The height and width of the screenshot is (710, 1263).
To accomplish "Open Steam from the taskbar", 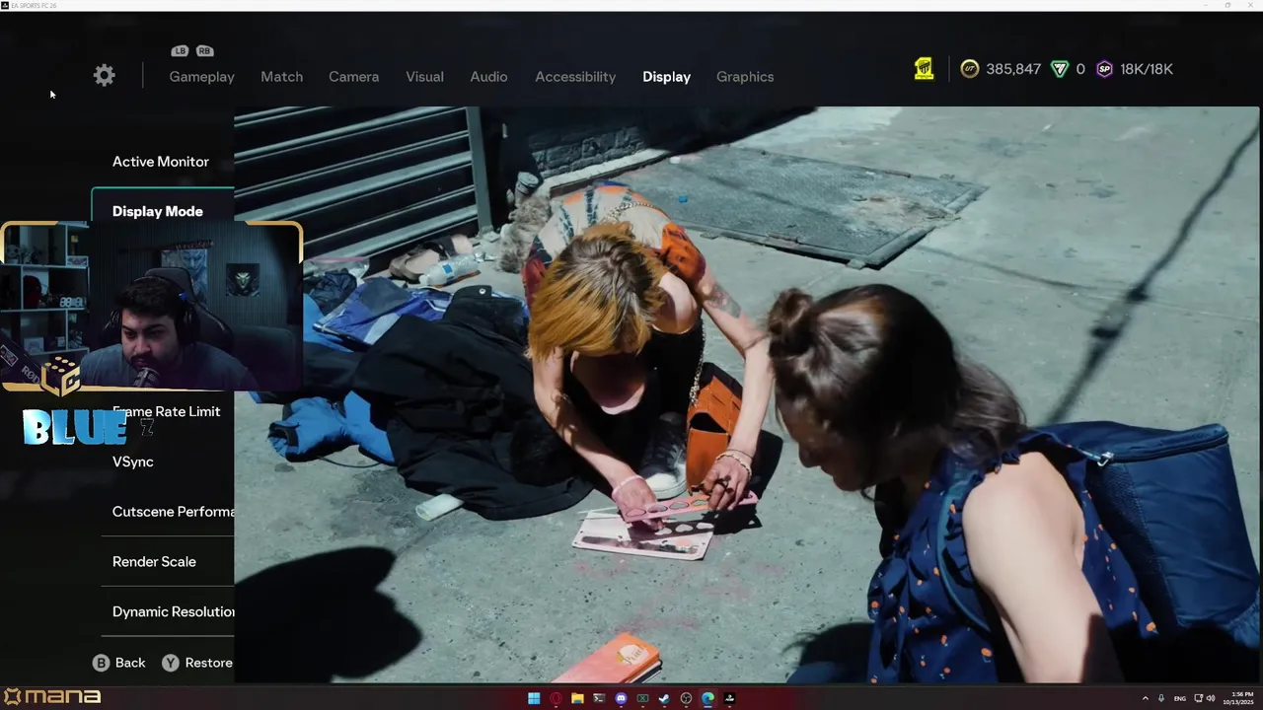I will click(664, 698).
